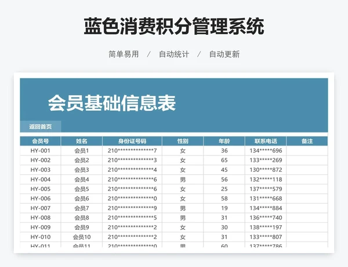Select age cell 19 for HY-007
This screenshot has height=267, width=348.
coord(224,208)
